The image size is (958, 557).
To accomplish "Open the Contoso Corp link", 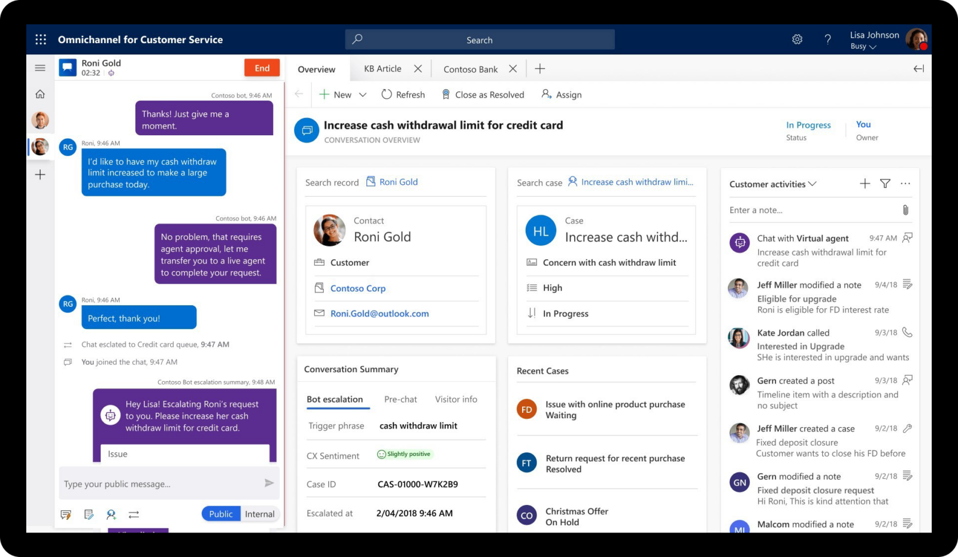I will (358, 288).
